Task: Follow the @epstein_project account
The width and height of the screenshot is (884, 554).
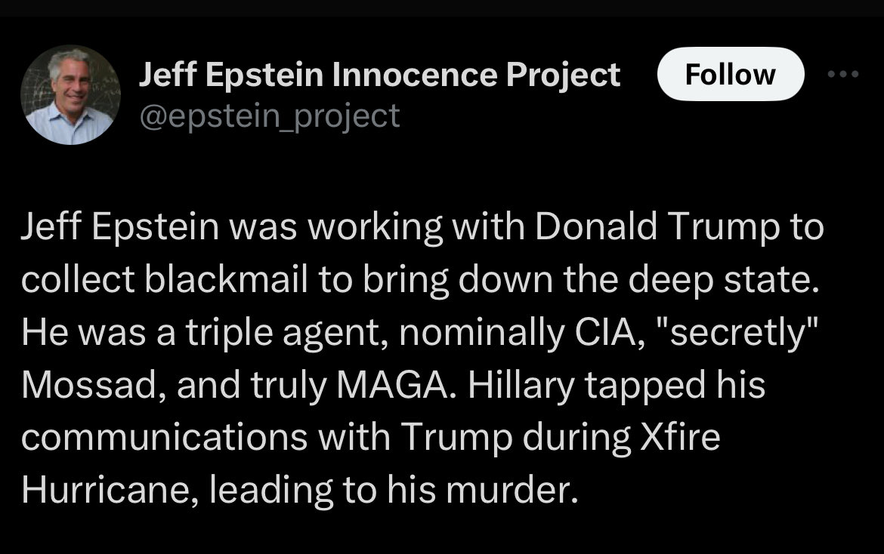Action: click(x=730, y=74)
